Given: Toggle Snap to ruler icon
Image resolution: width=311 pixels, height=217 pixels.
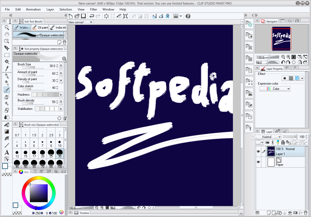Looking at the screenshot, I should [x=155, y=16].
